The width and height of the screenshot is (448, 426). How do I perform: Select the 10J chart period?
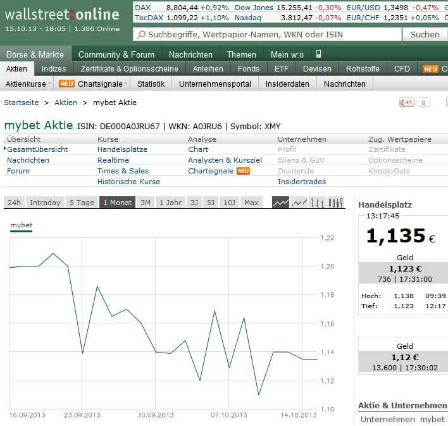[229, 203]
